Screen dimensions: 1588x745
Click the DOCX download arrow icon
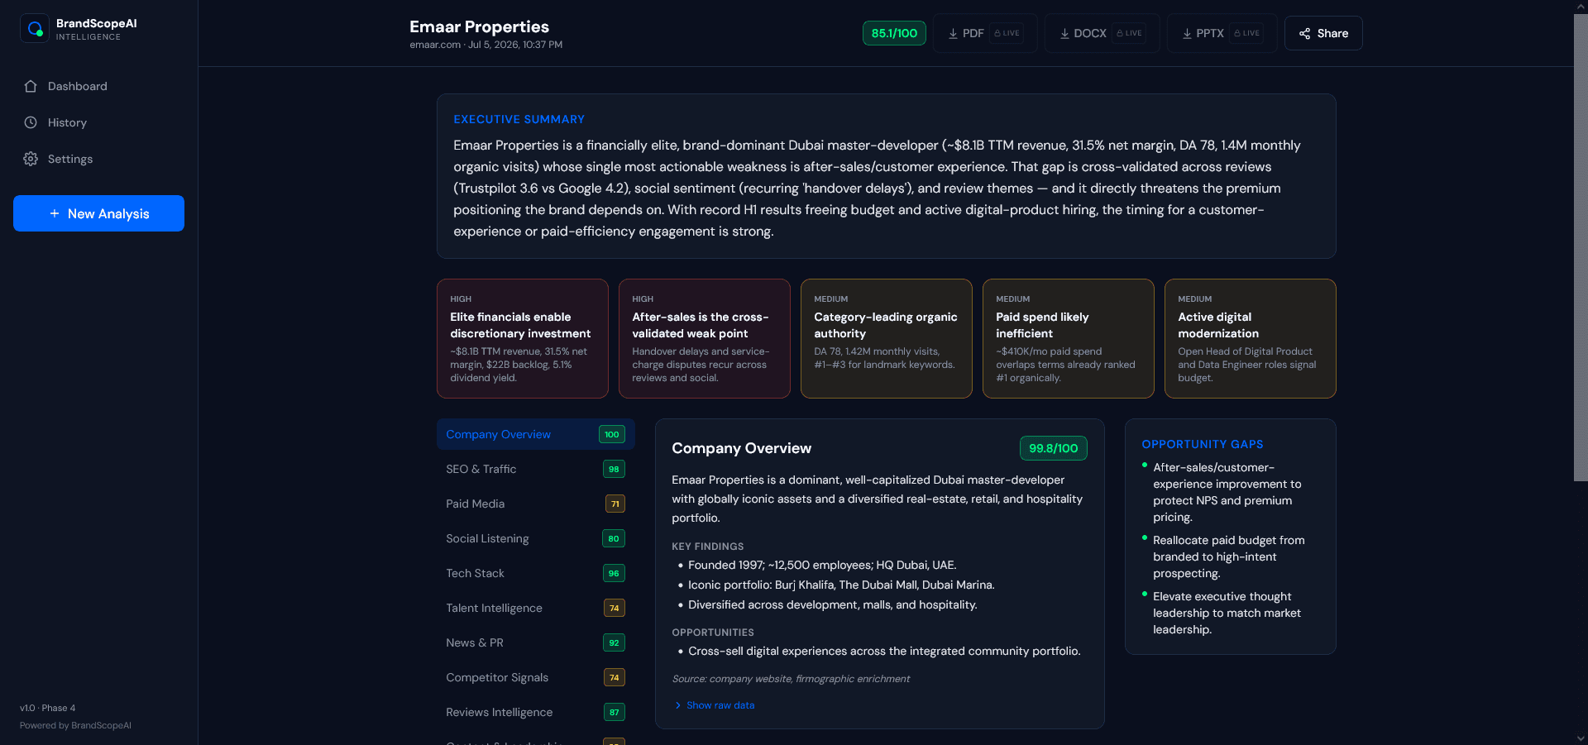click(1064, 34)
